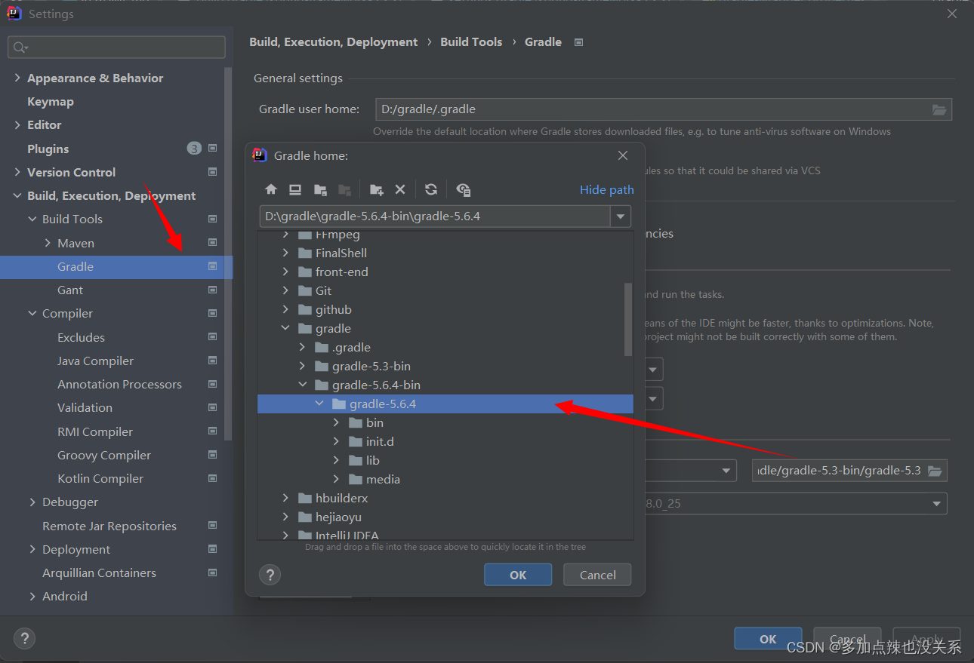Select the FinalShell folder
The height and width of the screenshot is (663, 974).
341,253
